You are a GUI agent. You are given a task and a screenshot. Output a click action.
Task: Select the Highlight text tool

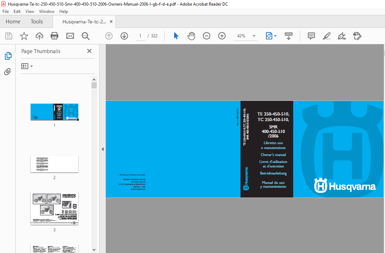[x=327, y=36]
